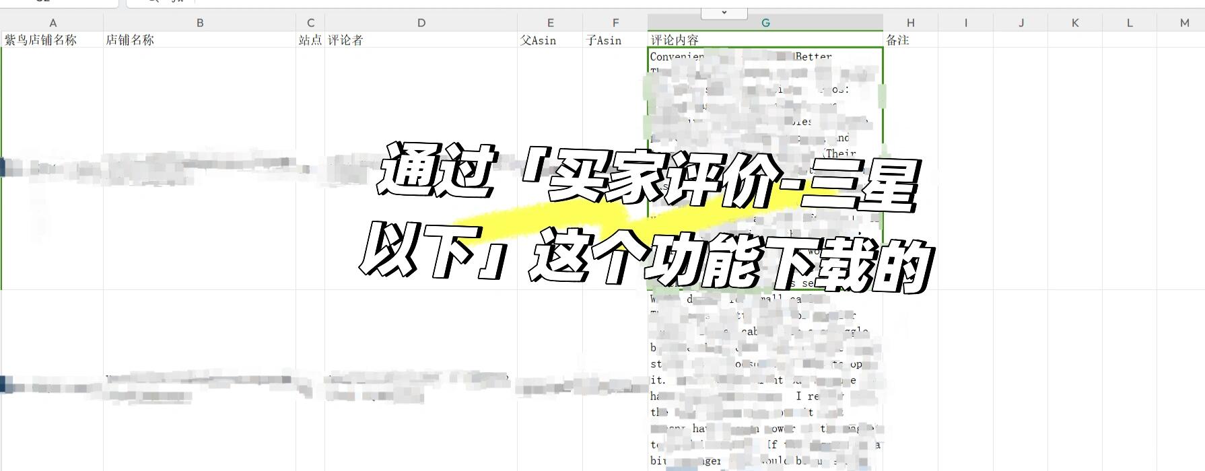
Task: Click the 评论内容 header cell
Action: click(765, 40)
